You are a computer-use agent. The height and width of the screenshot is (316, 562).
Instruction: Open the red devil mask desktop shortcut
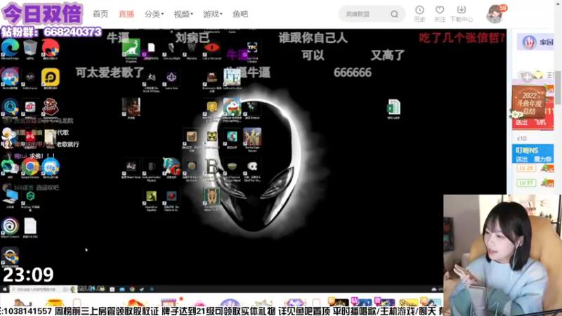pos(51,108)
